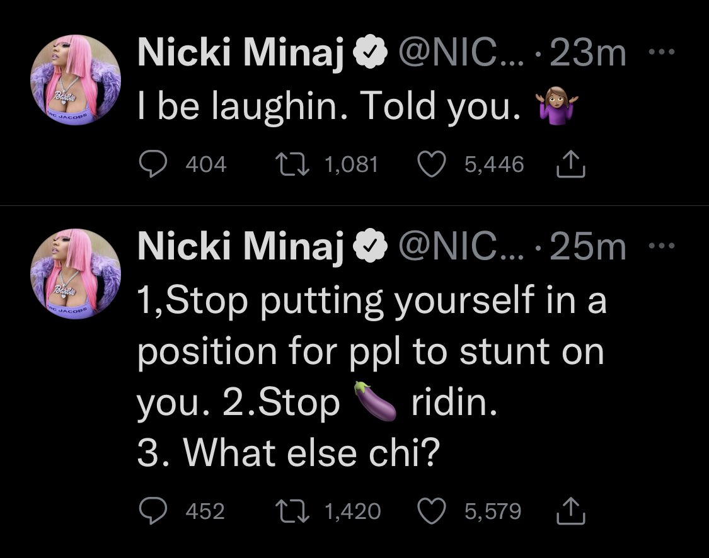The image size is (709, 558).
Task: Retweet the "I be laughin" tweet
Action: pos(291,165)
